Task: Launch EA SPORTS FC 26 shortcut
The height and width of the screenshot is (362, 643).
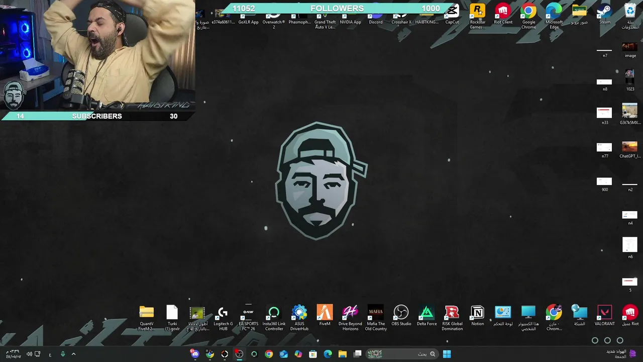Action: pos(248,318)
